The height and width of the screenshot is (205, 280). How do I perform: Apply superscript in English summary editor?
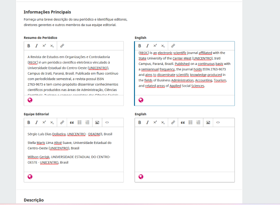(155, 46)
